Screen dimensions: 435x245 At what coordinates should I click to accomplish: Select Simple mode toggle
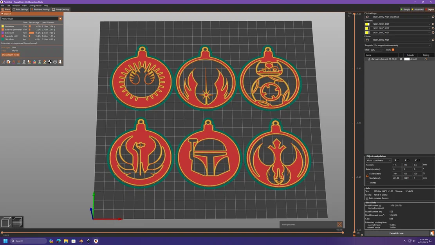pos(405,9)
